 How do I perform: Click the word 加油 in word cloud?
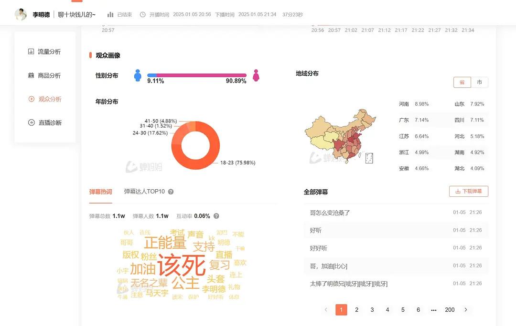(143, 269)
